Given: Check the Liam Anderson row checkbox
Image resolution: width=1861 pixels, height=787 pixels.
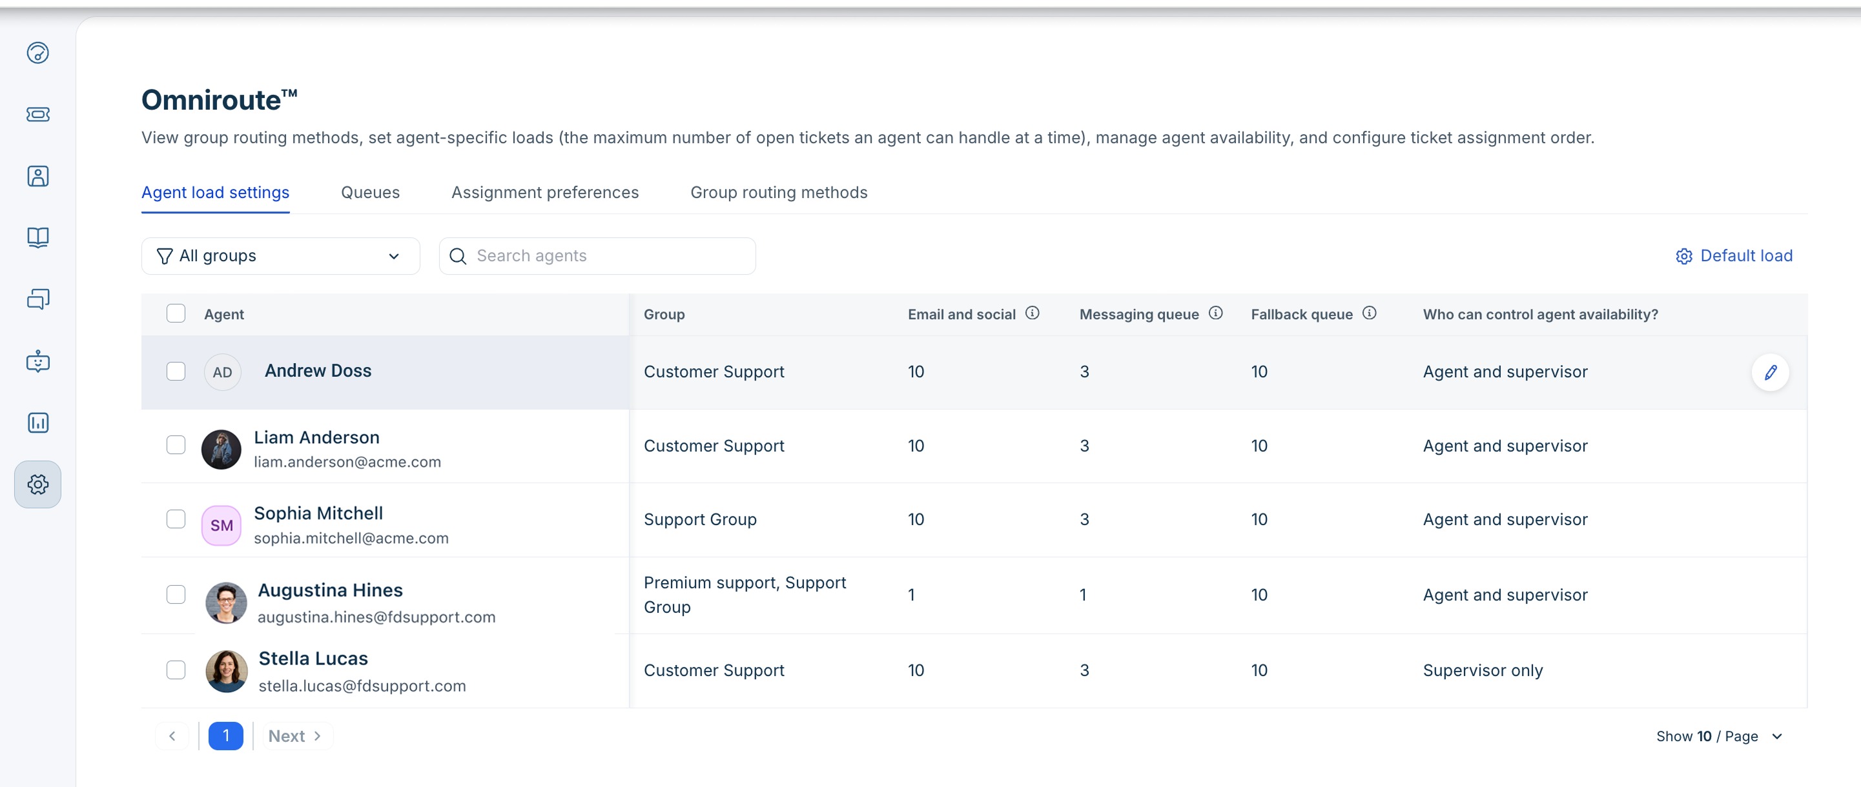Looking at the screenshot, I should tap(176, 444).
